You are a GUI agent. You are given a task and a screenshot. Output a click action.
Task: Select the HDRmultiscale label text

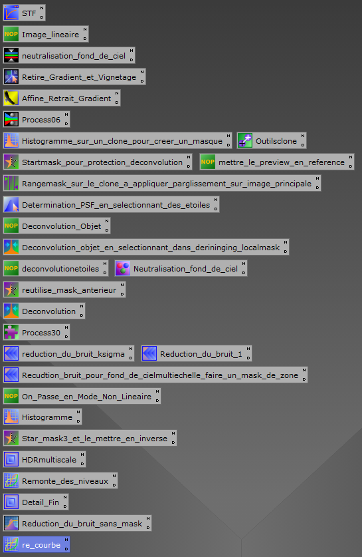tap(49, 460)
